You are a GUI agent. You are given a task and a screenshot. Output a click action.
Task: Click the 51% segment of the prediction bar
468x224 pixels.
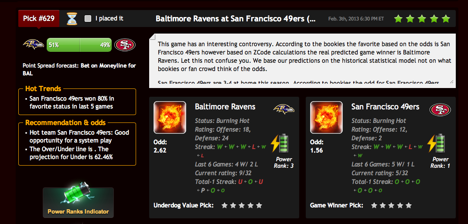coord(63,45)
